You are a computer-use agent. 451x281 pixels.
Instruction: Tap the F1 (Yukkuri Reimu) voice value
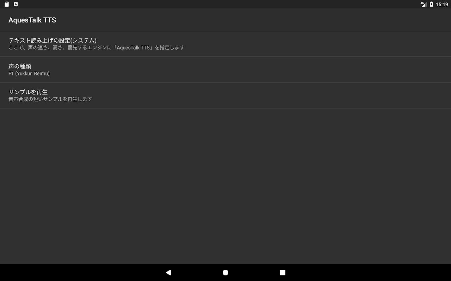[x=29, y=73]
